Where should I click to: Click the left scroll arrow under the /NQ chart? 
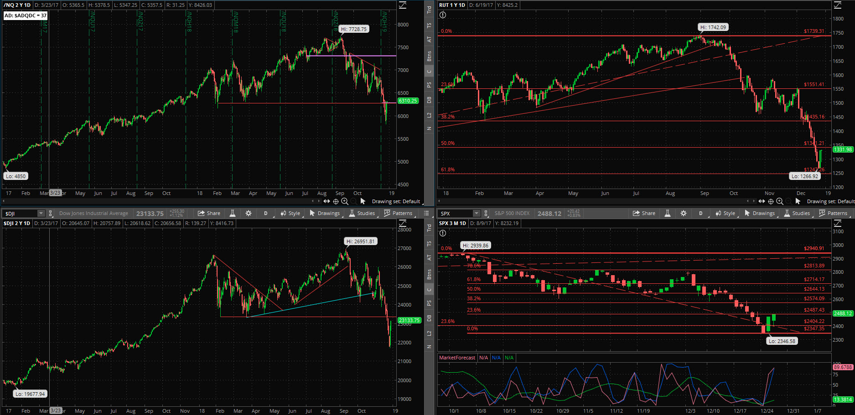click(313, 201)
